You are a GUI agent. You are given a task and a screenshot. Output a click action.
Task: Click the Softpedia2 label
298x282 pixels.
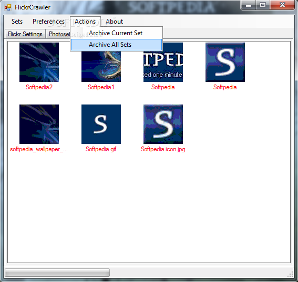point(39,87)
